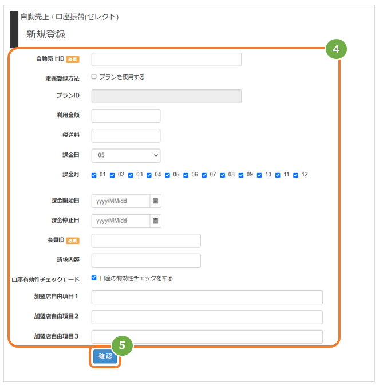Click the 課金月 label

pyautogui.click(x=71, y=175)
